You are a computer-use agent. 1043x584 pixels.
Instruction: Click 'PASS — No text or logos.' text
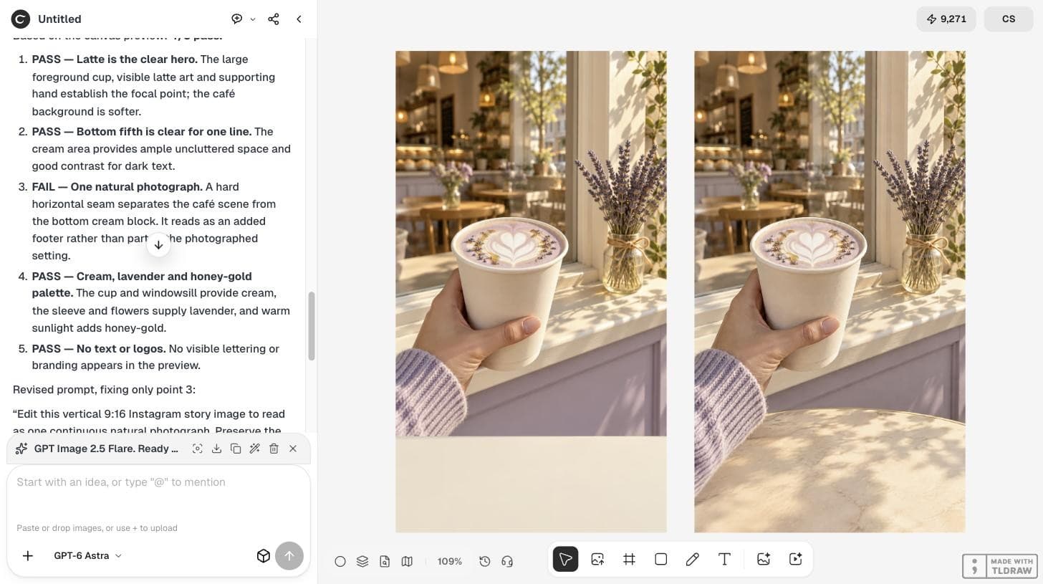(99, 349)
